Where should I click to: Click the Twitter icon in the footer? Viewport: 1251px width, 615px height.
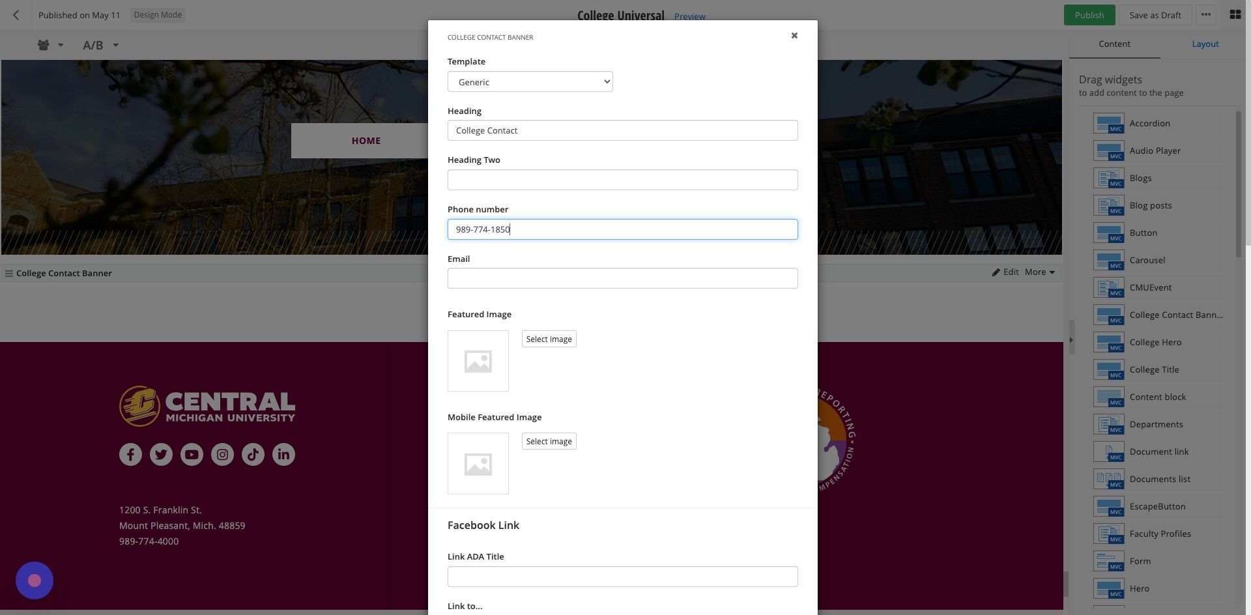click(161, 454)
